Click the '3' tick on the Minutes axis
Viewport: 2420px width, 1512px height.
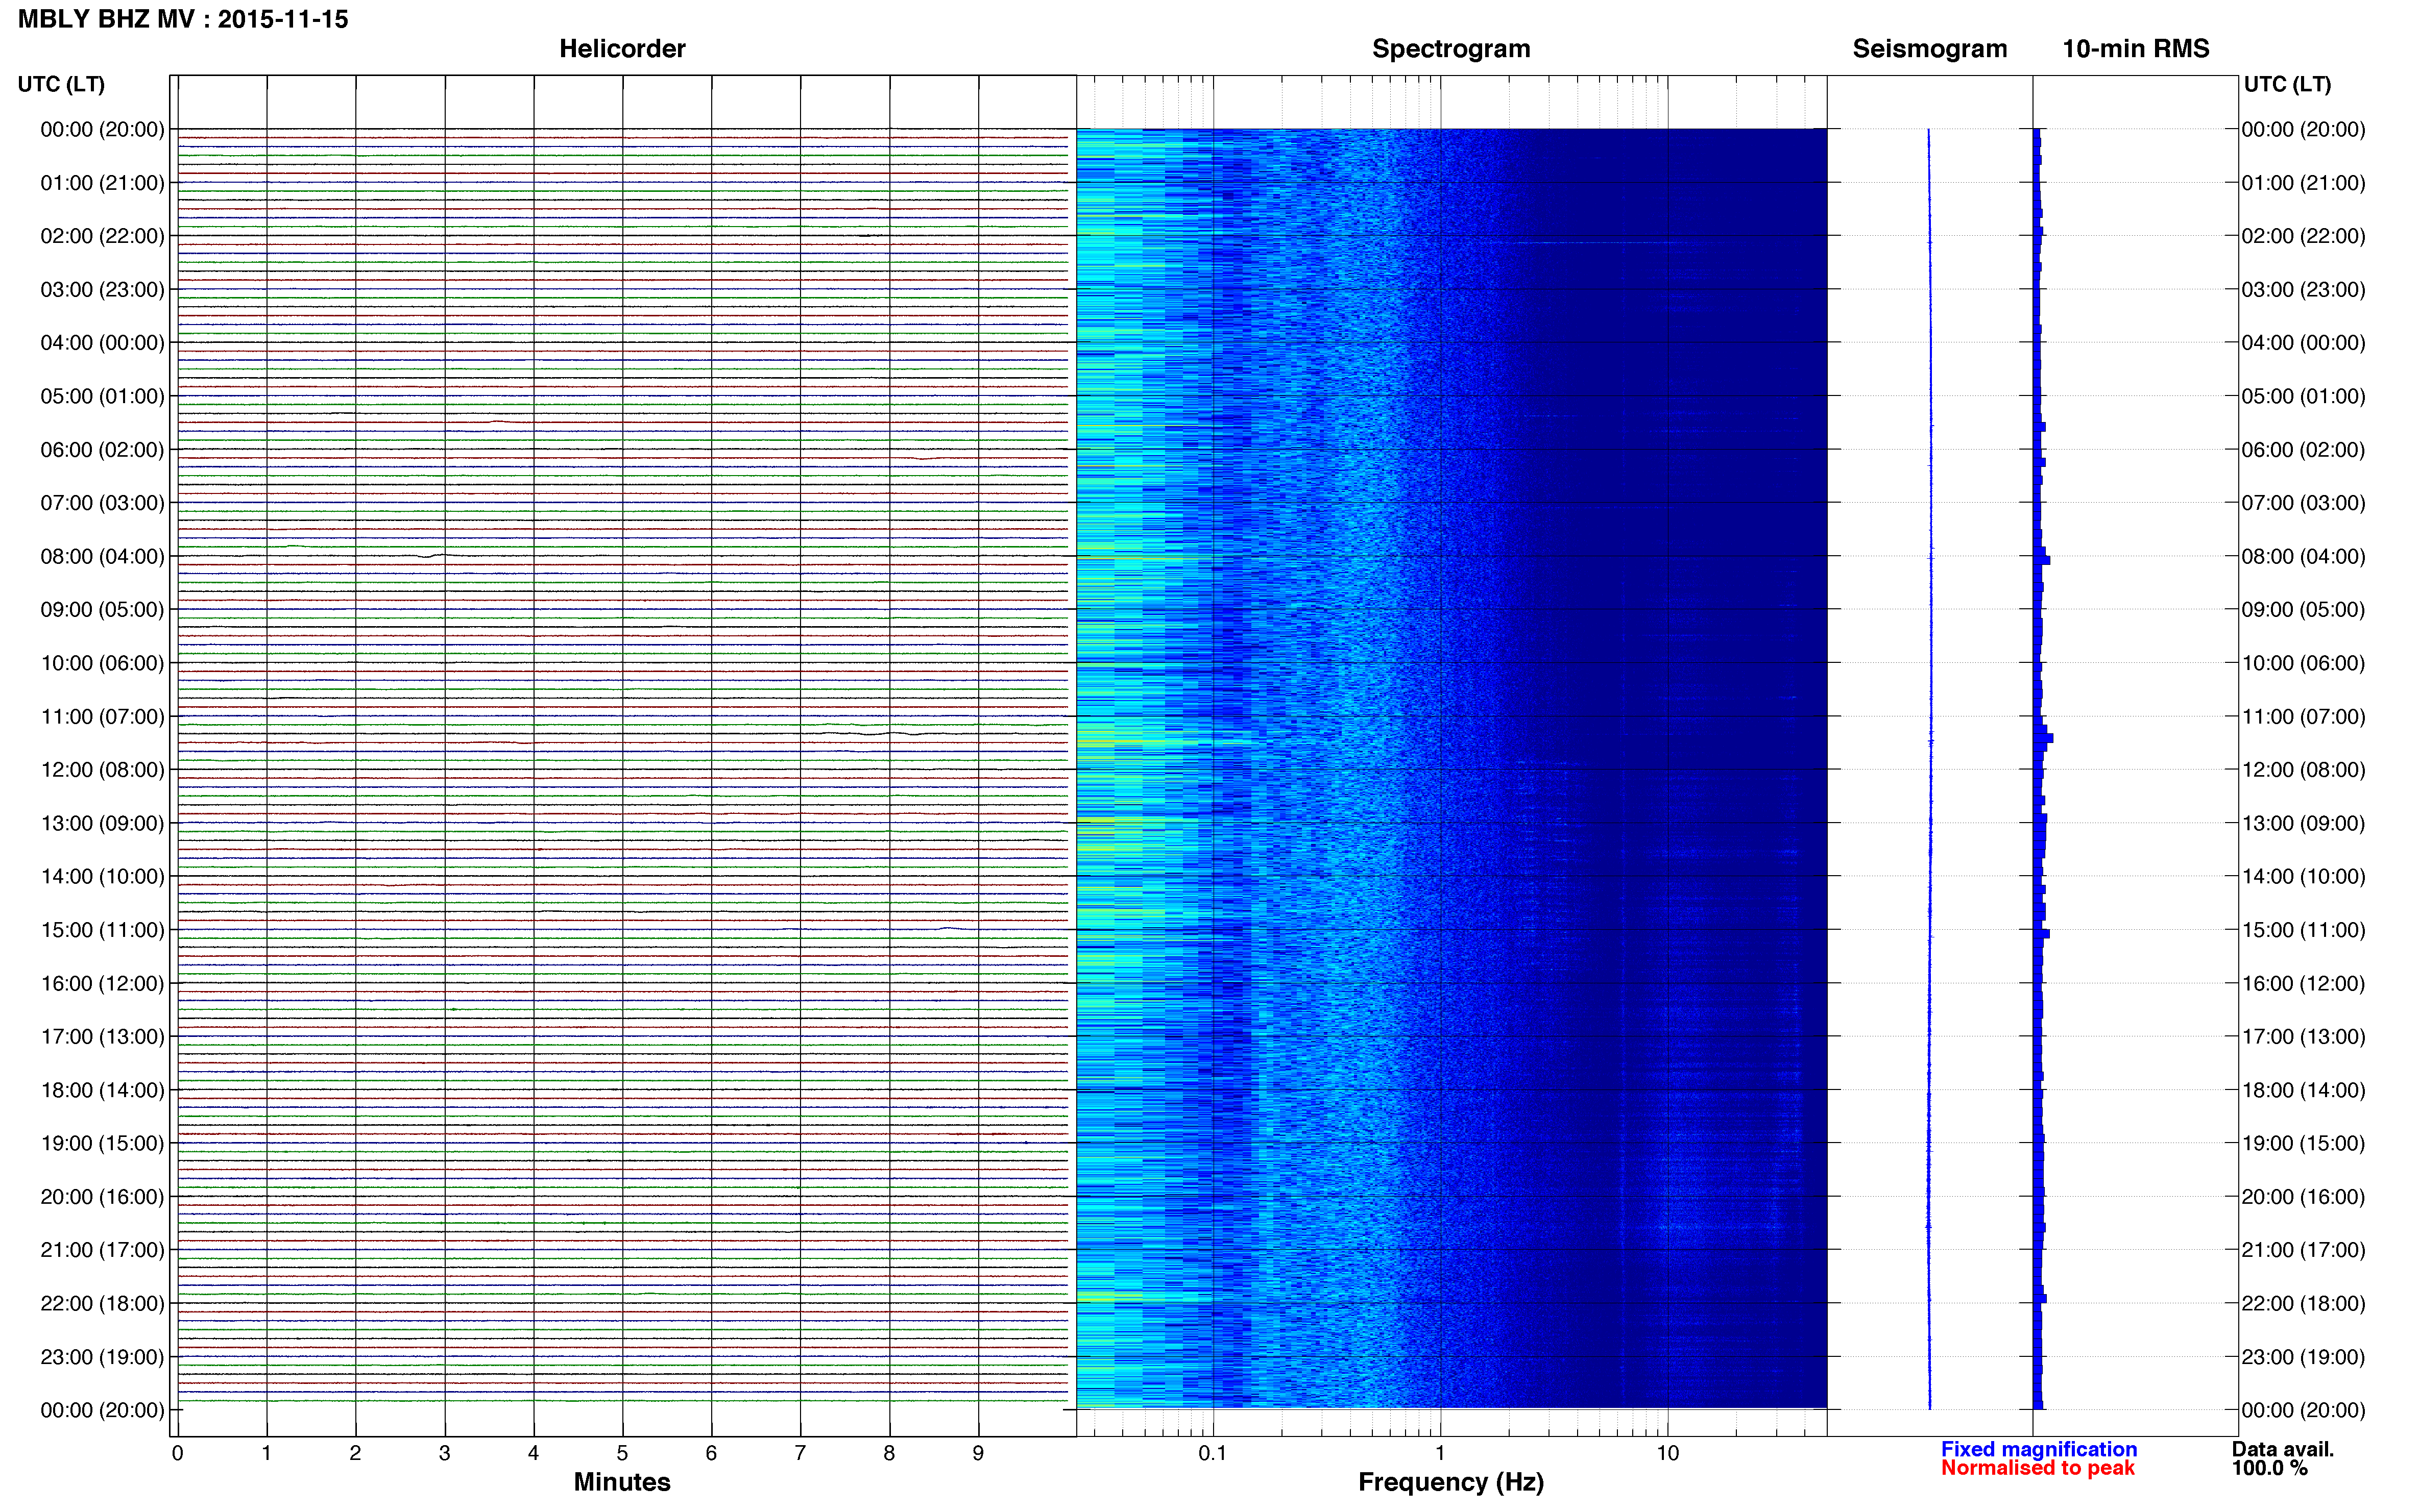pyautogui.click(x=444, y=1453)
